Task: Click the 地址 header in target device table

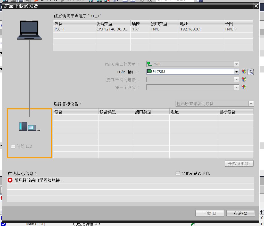Action: 193,112
